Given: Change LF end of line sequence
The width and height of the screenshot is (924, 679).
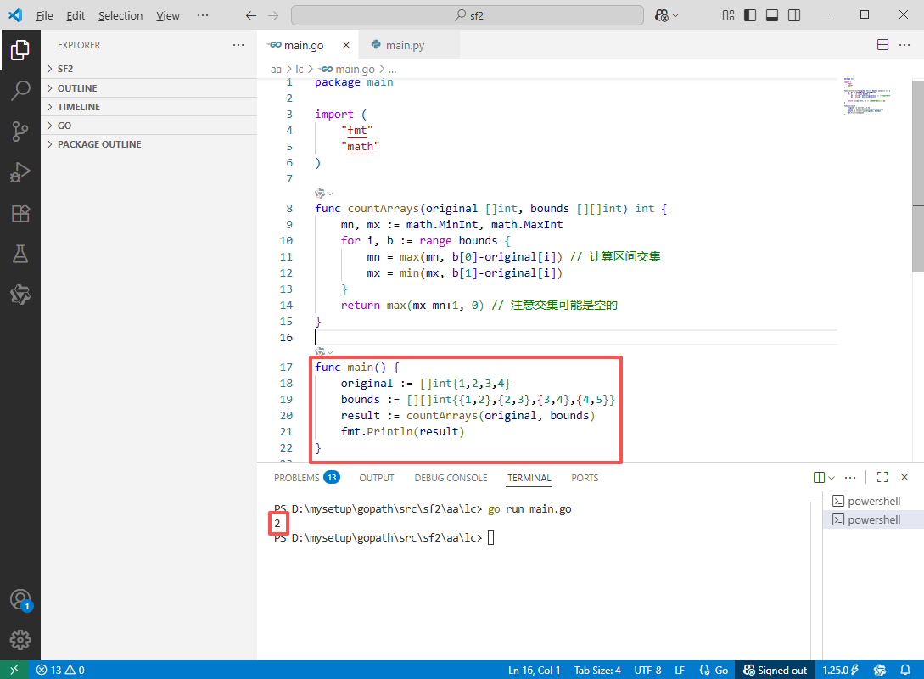Looking at the screenshot, I should [x=680, y=670].
